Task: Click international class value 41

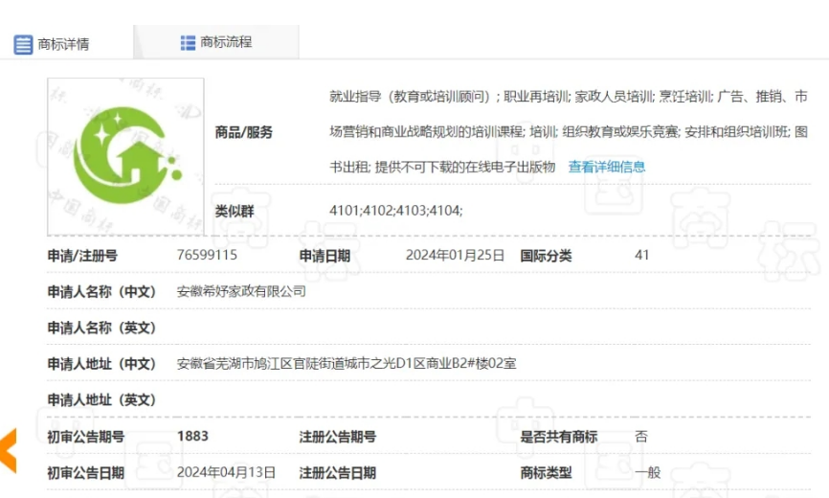Action: point(641,256)
